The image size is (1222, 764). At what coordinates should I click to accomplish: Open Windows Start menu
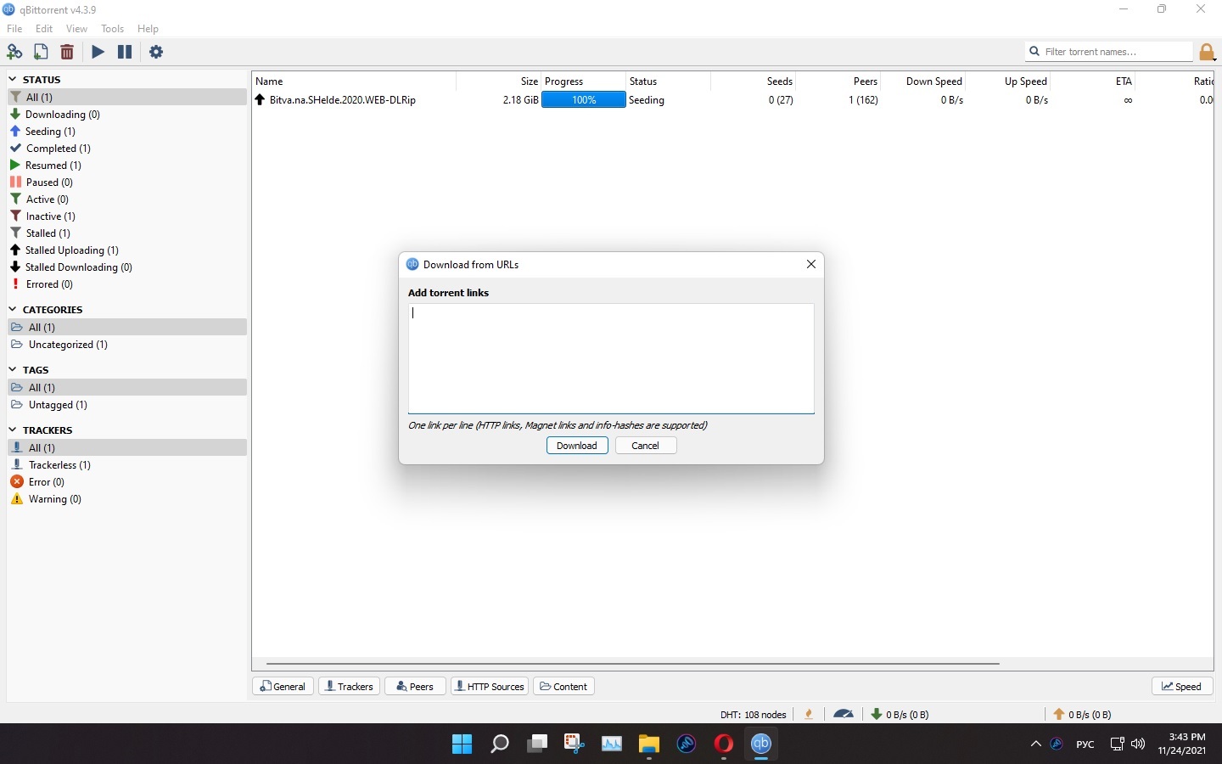point(462,744)
